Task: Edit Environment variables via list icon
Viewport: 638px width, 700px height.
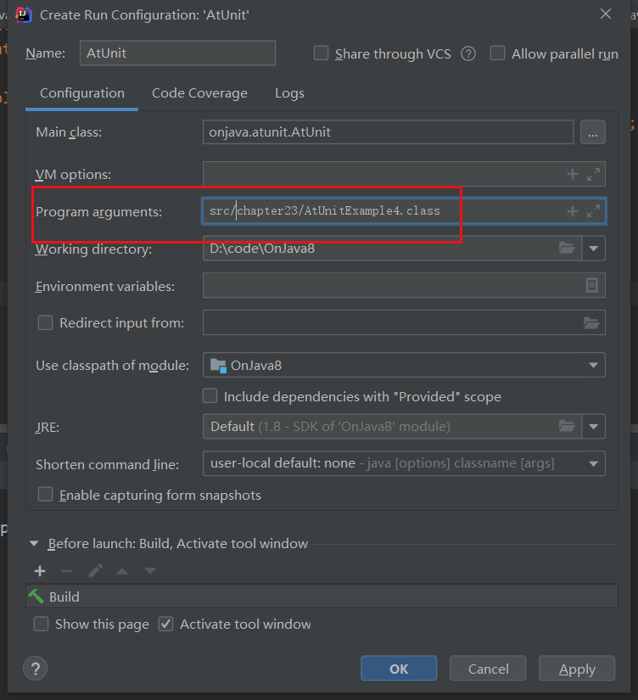Action: point(591,285)
